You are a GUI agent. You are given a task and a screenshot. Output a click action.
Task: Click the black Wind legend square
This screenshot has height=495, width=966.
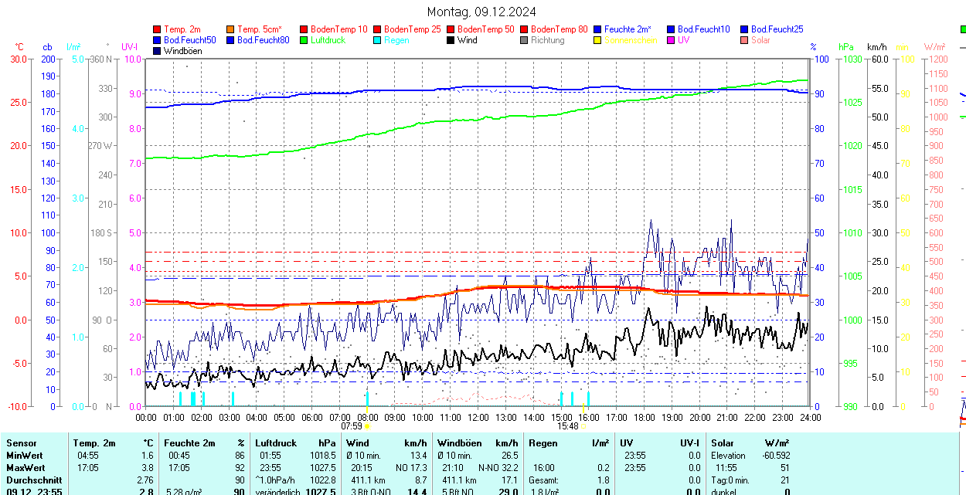451,40
